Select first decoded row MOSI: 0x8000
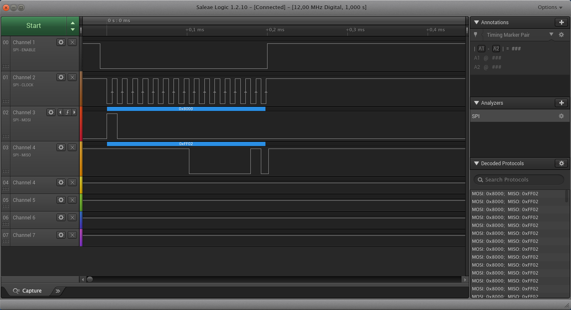The width and height of the screenshot is (571, 310). (518, 194)
